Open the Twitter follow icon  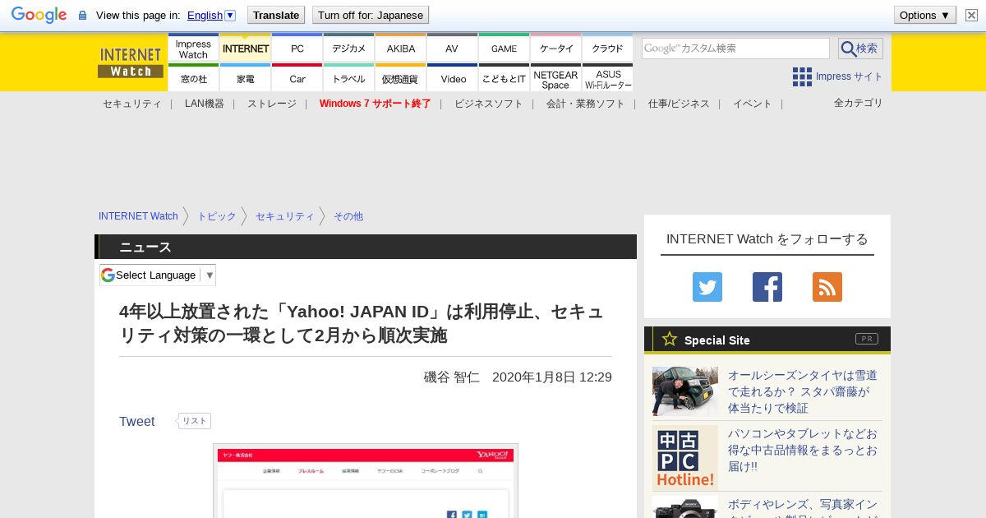707,287
